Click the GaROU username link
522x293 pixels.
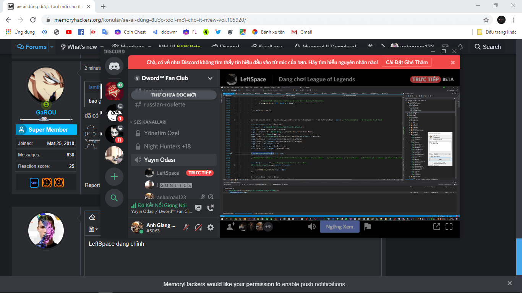coord(46,113)
